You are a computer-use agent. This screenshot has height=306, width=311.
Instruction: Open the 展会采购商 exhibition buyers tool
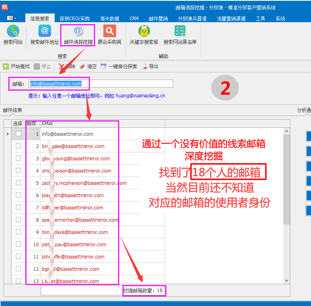(109, 35)
